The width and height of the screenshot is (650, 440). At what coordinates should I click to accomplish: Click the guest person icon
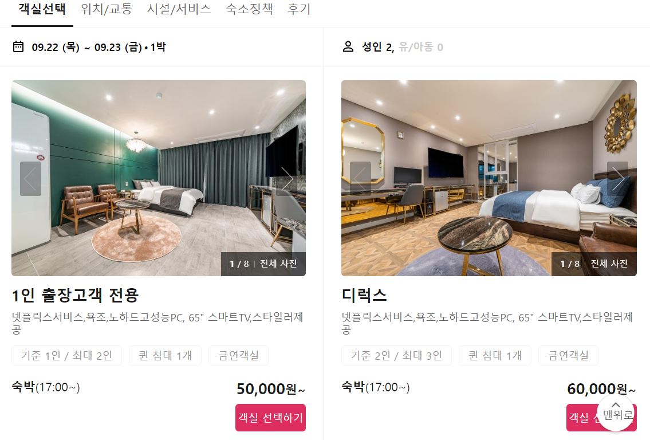tap(348, 46)
